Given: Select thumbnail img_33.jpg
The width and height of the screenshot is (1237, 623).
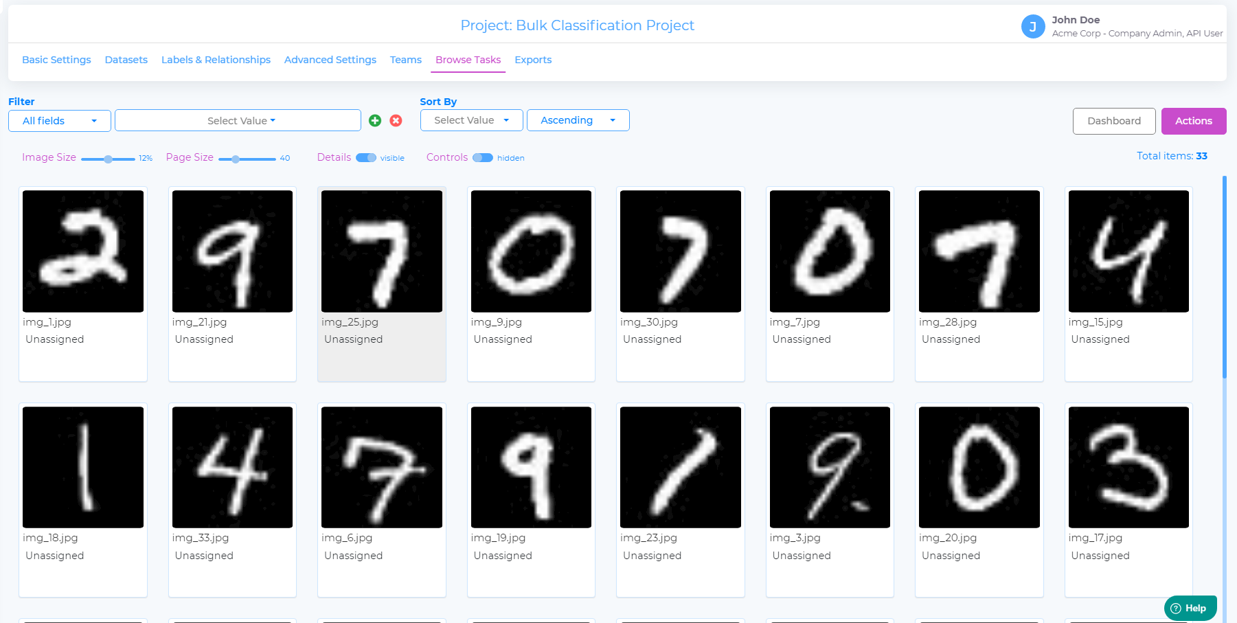Looking at the screenshot, I should [232, 467].
